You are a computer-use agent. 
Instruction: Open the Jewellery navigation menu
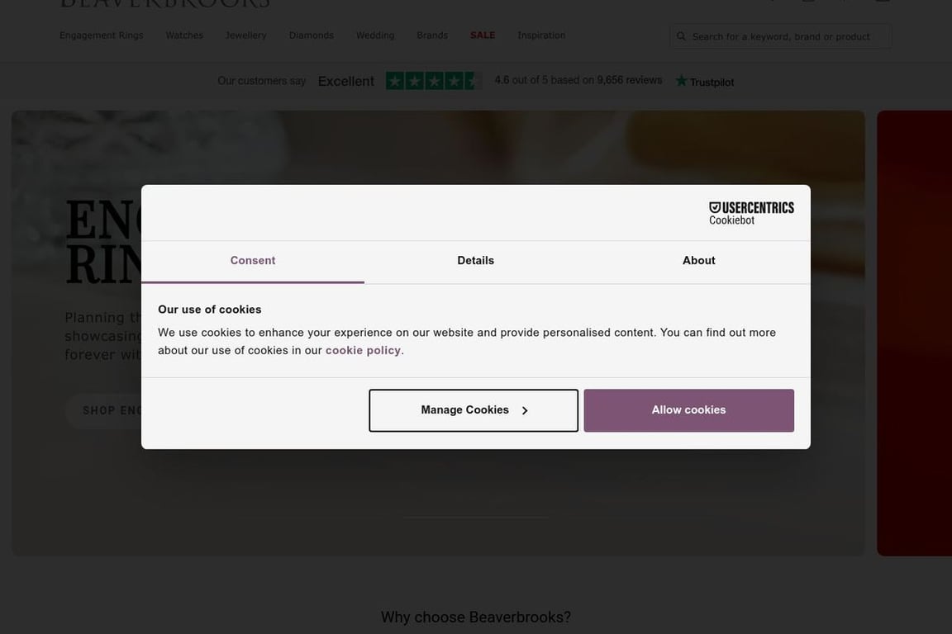click(x=246, y=35)
